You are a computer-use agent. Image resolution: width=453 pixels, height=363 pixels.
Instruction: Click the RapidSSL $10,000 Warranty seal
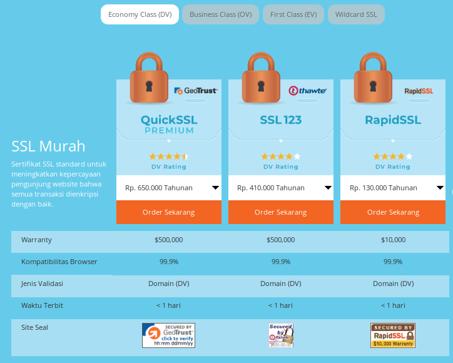pos(393,335)
